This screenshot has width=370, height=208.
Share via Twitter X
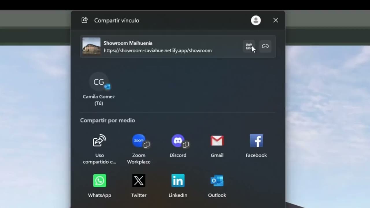click(x=139, y=186)
